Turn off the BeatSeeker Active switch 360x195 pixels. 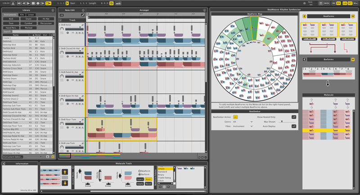[x=235, y=117]
